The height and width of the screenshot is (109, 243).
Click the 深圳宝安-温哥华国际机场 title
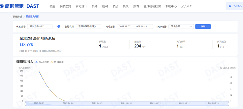(37, 39)
